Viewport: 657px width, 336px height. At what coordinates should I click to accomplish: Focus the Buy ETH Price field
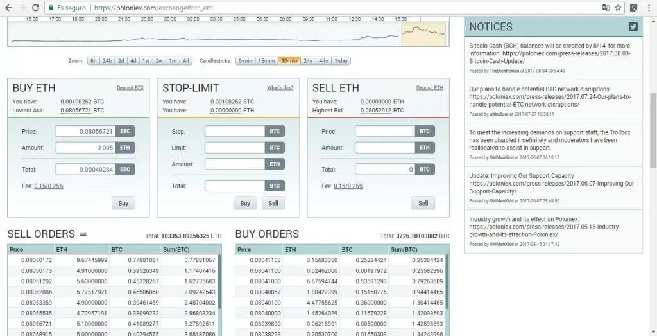(85, 131)
